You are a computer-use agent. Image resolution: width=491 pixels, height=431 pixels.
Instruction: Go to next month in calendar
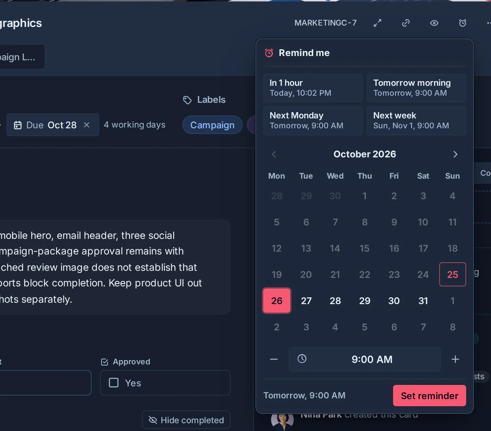click(456, 154)
